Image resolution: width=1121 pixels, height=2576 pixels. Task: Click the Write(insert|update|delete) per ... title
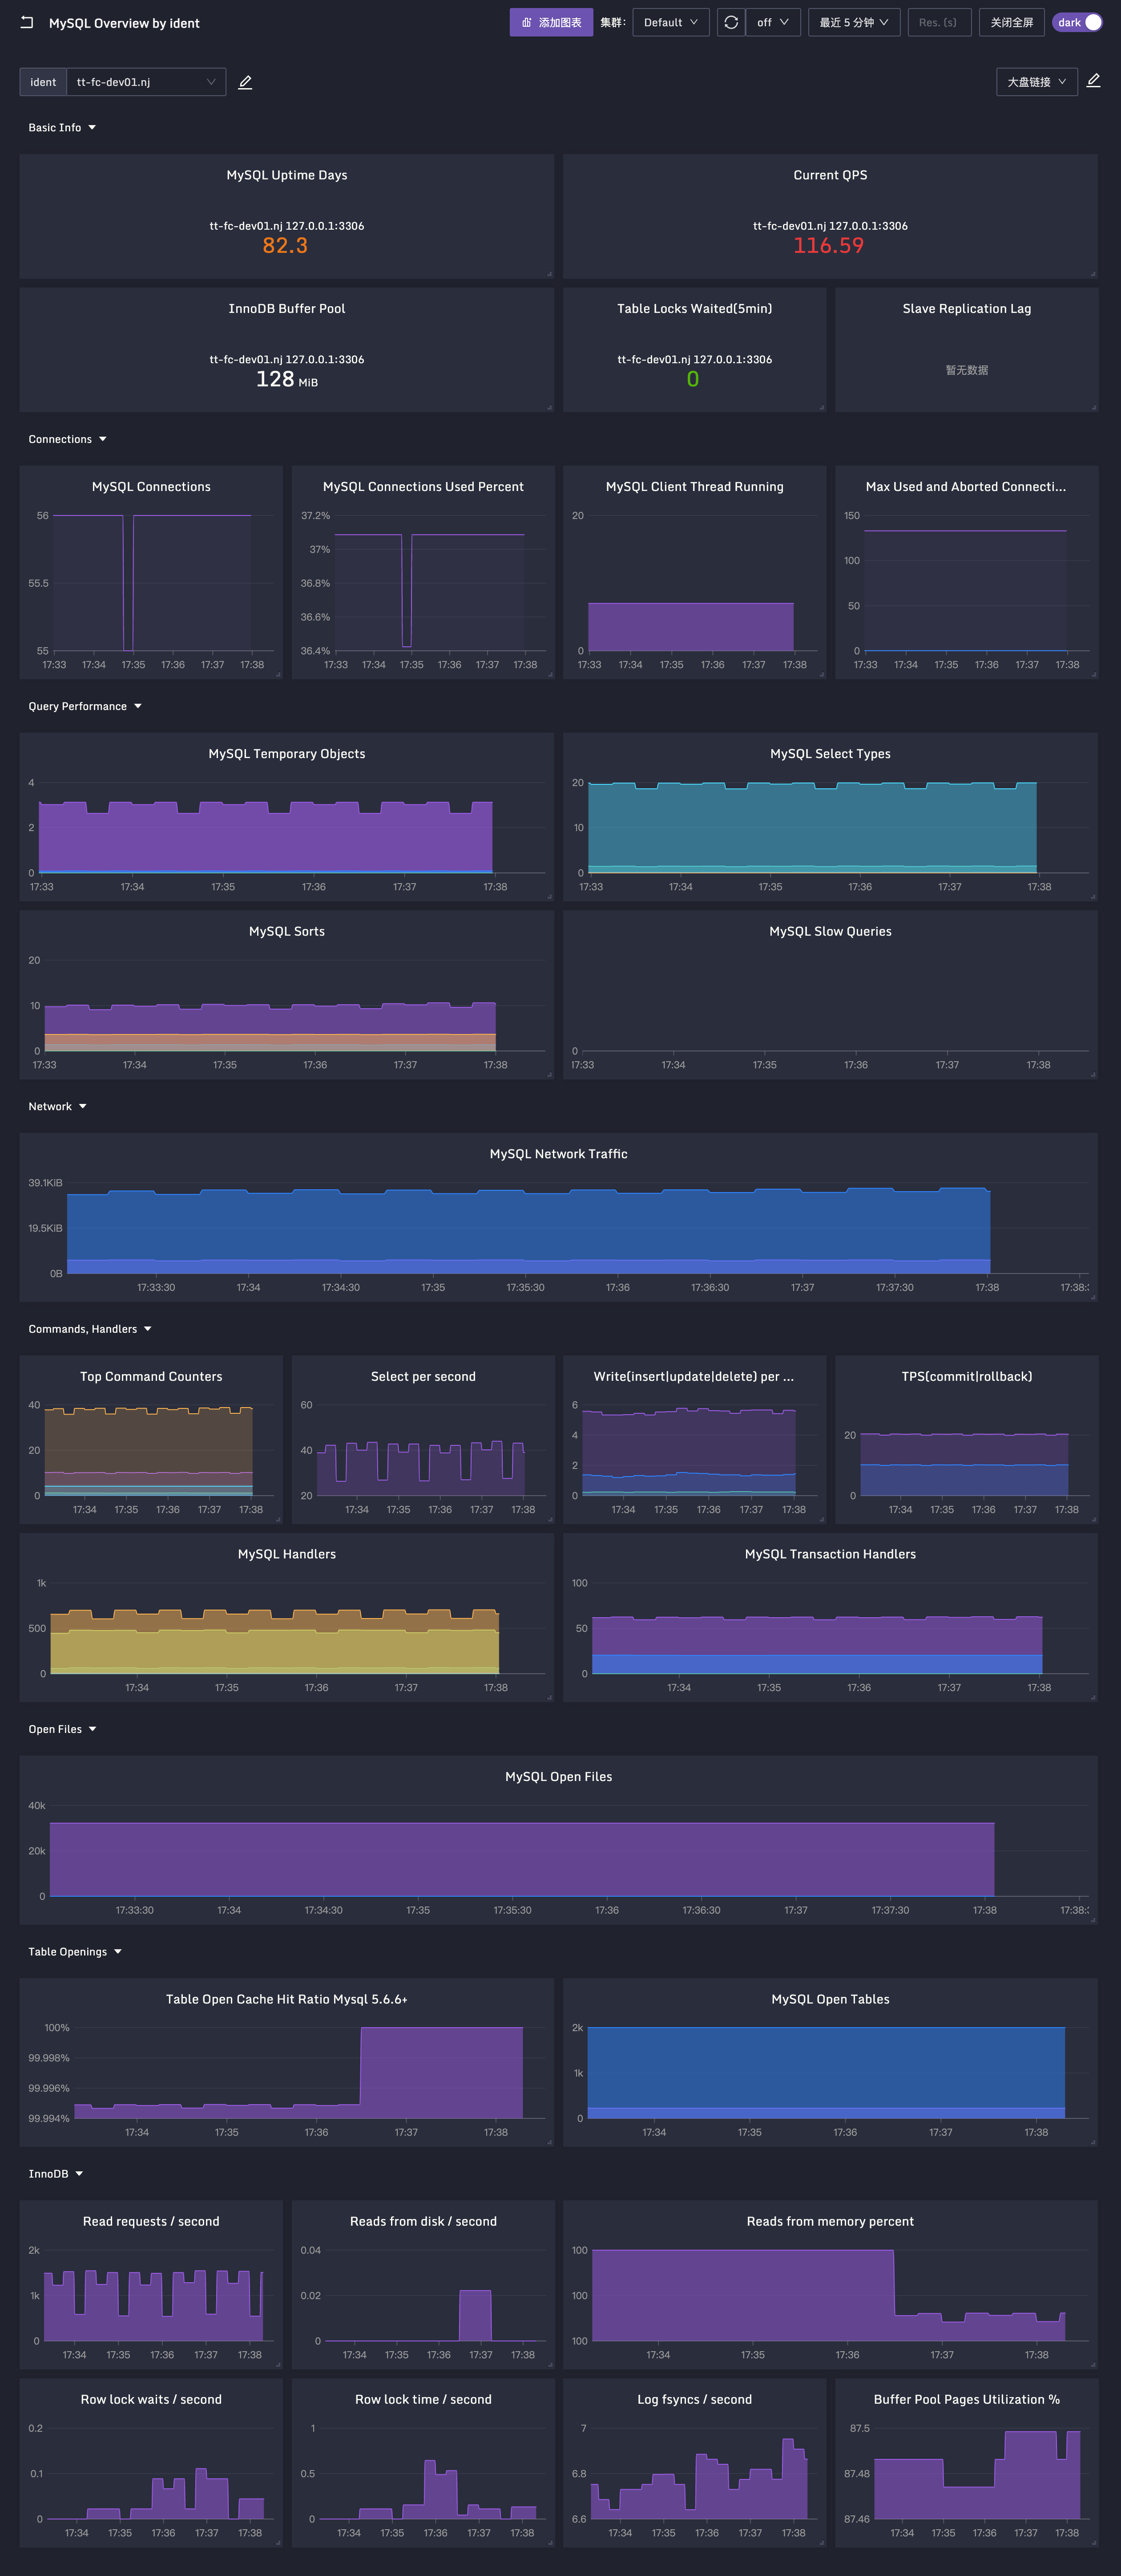[x=694, y=1377]
